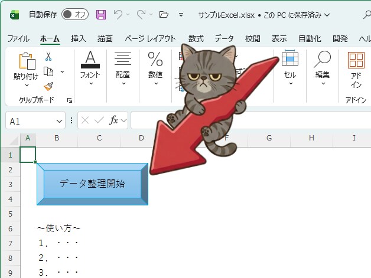Open the フォント (Font) group menu

tap(90, 68)
